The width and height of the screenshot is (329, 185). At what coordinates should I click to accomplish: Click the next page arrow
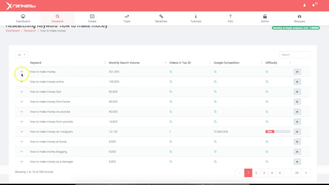[306, 173]
